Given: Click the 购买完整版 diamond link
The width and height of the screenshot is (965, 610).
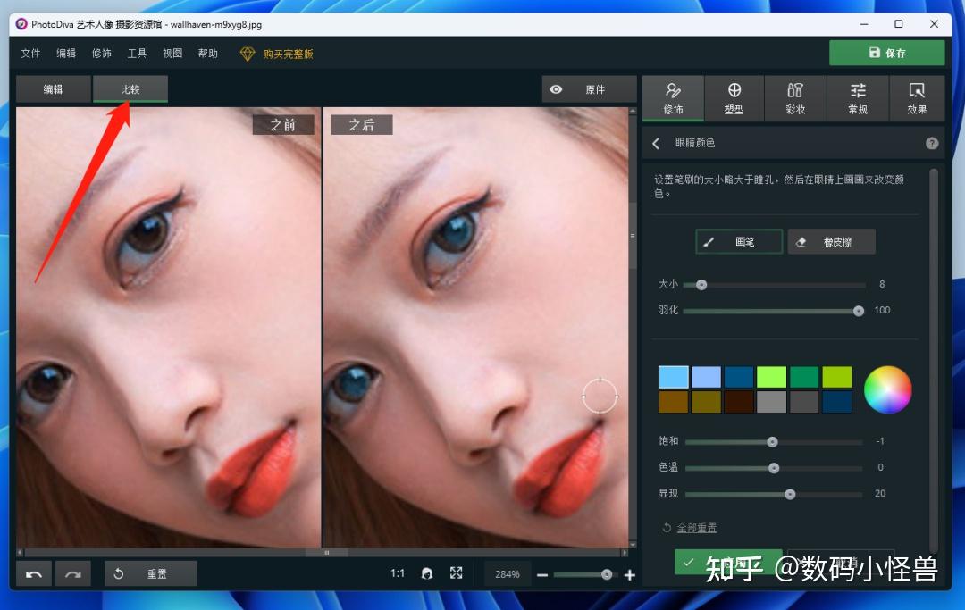Looking at the screenshot, I should coord(277,54).
